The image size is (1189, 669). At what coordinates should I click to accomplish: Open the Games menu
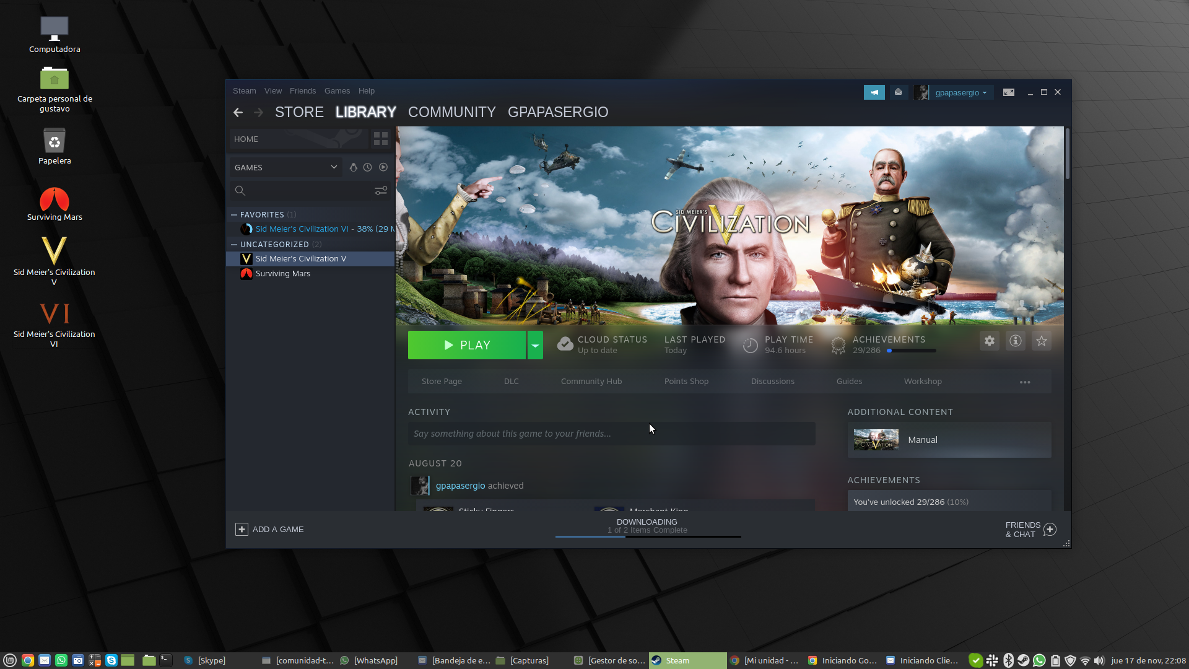click(x=337, y=90)
